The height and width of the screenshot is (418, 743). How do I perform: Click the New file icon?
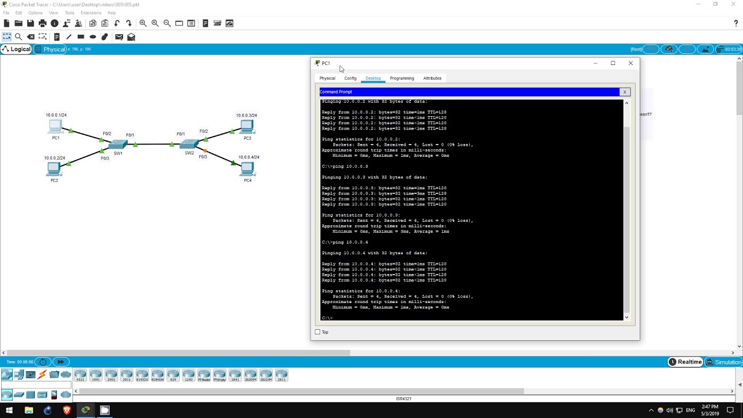pos(6,23)
